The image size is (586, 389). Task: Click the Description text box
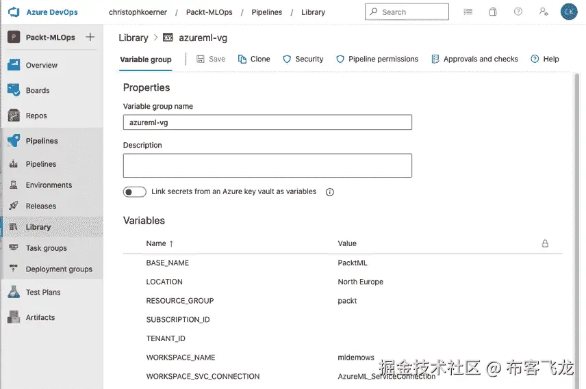[x=268, y=165]
